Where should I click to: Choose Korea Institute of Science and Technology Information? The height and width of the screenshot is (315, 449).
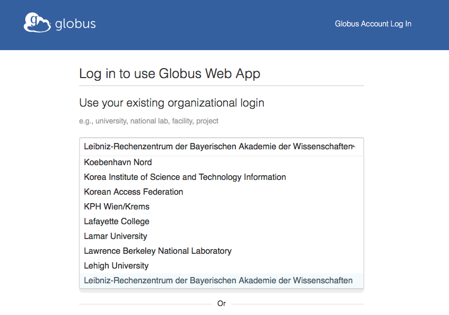pos(185,177)
